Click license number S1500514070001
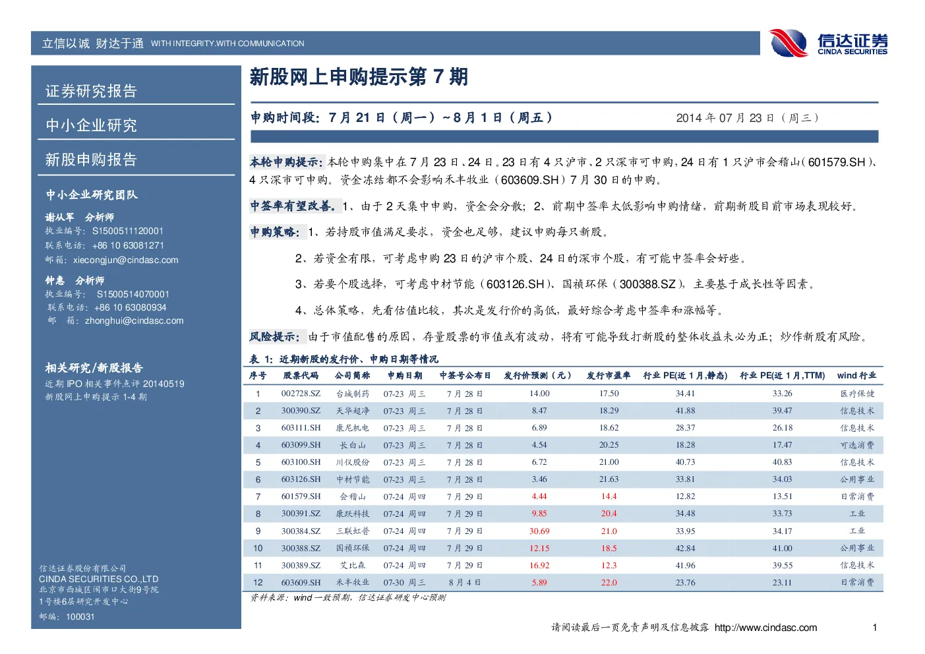Viewport: 925px width, 654px height. (133, 294)
